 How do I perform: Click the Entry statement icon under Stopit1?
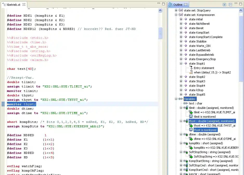click(x=191, y=68)
